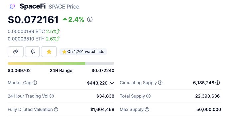Expand the Market Cap chevron dropdown
The image size is (226, 124).
(x=112, y=83)
